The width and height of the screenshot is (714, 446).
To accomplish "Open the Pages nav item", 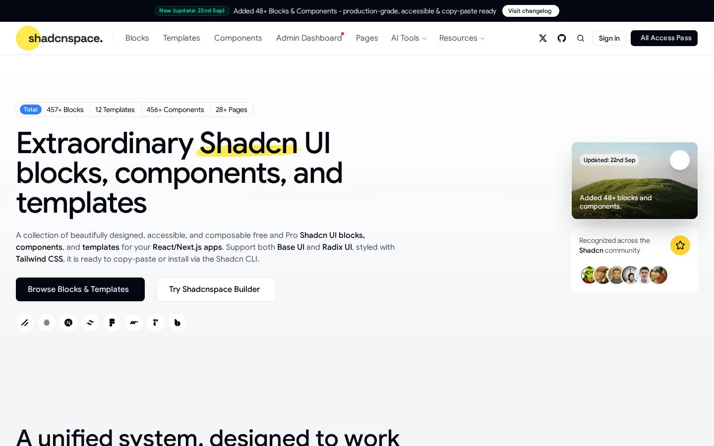I will [x=367, y=38].
